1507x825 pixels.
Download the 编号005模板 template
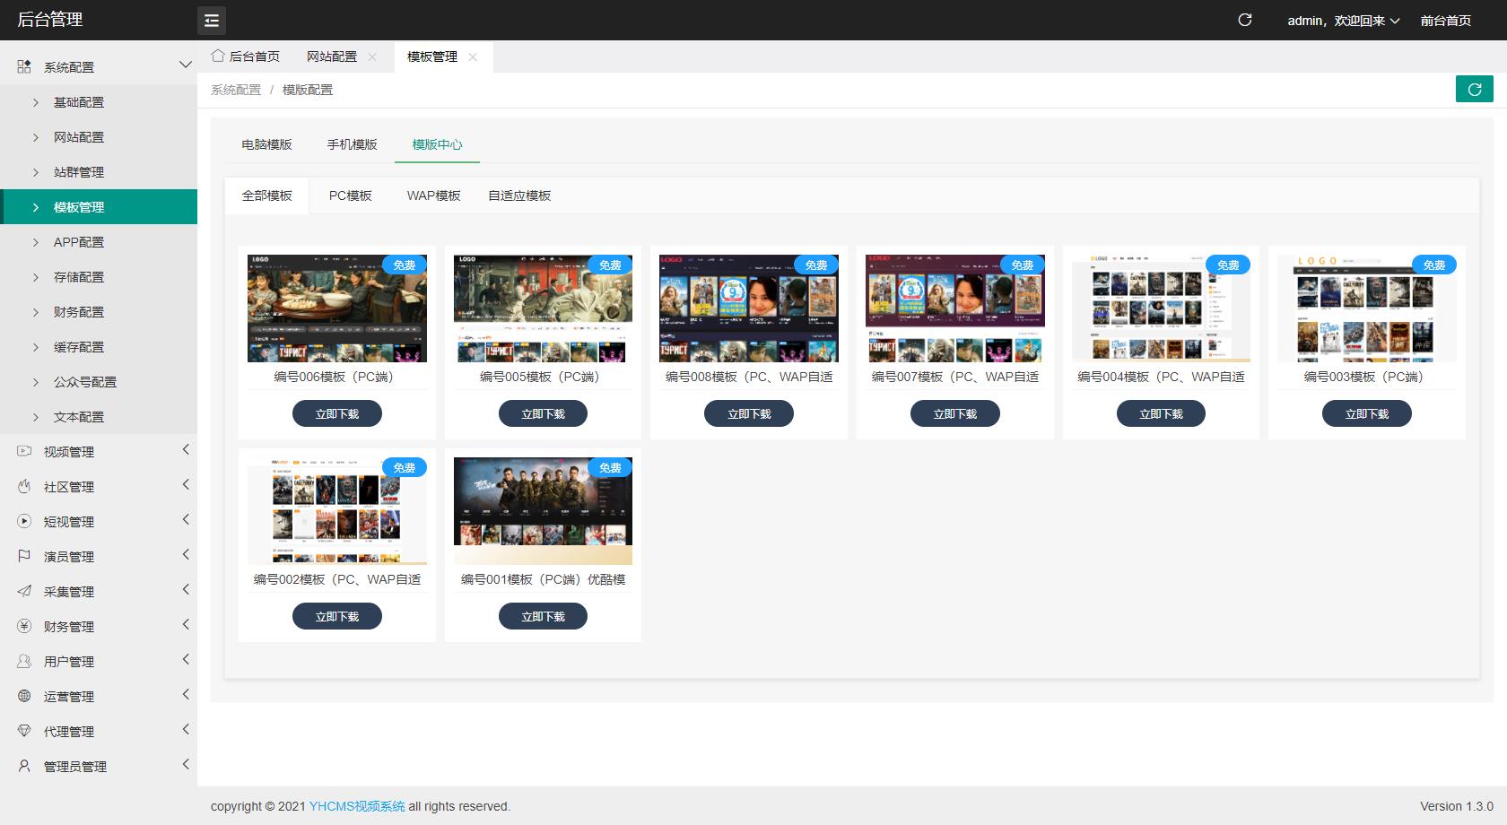coord(543,413)
